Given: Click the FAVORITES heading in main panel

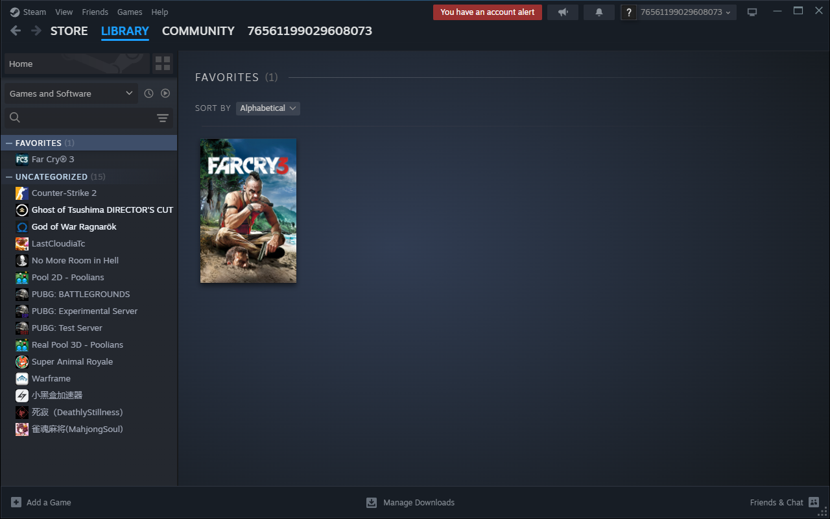Looking at the screenshot, I should [x=227, y=77].
